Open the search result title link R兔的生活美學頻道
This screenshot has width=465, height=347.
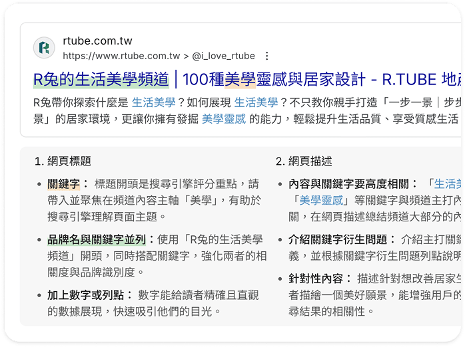tap(101, 80)
